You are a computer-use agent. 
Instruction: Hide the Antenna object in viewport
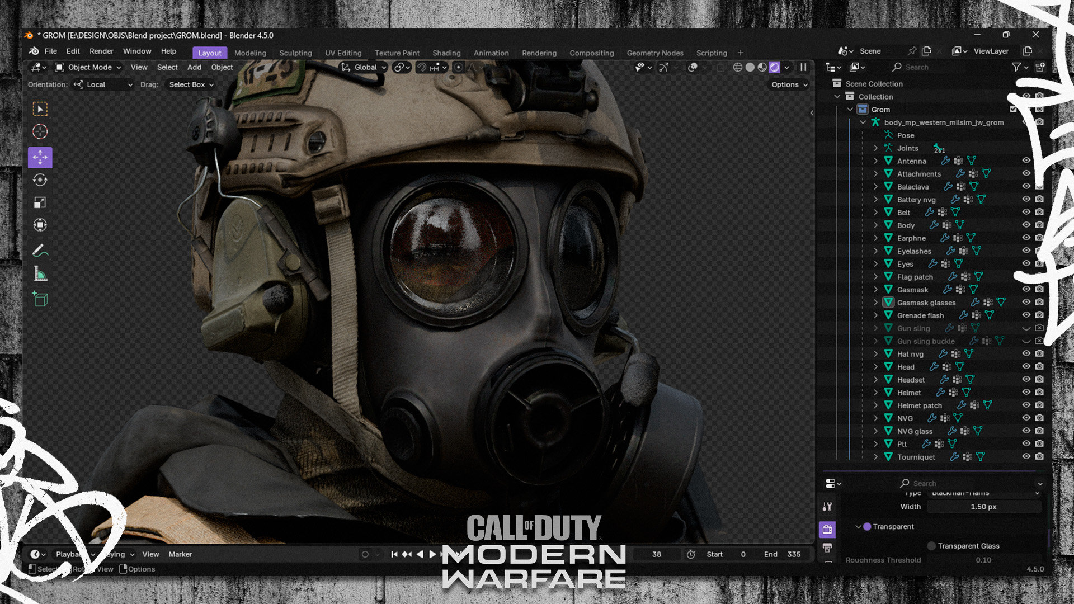1026,161
